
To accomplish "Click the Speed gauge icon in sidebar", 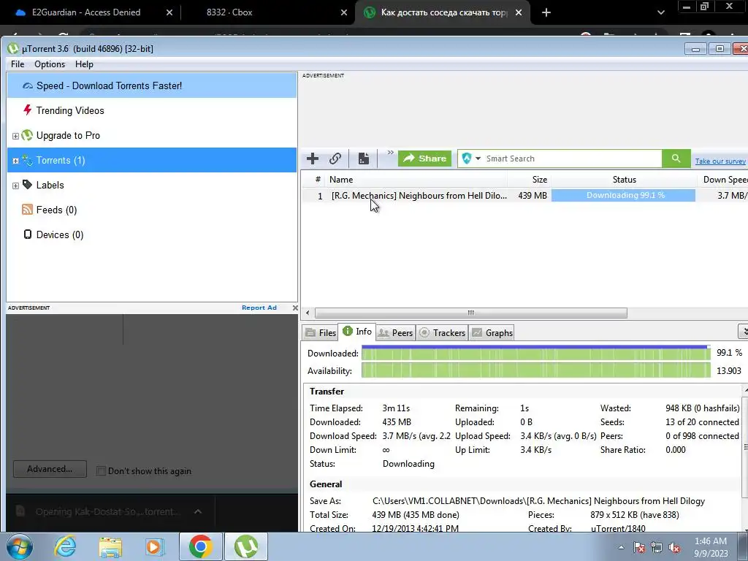I will tap(28, 86).
